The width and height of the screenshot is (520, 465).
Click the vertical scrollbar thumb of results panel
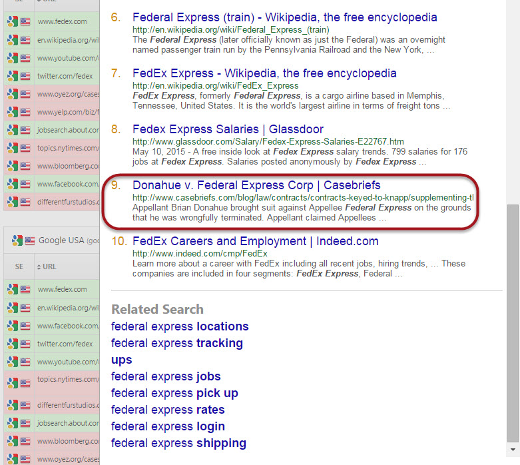coord(513,324)
